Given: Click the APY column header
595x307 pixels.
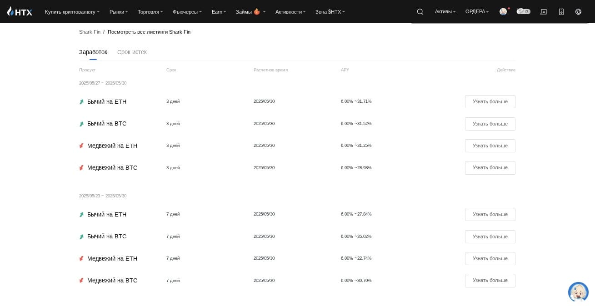Looking at the screenshot, I should [x=345, y=70].
